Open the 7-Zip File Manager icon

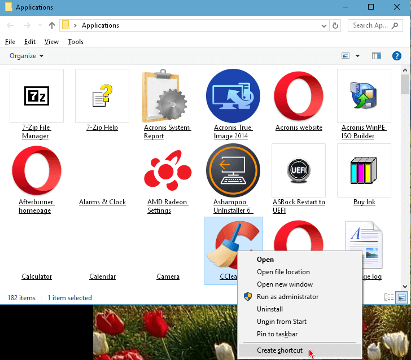(37, 96)
